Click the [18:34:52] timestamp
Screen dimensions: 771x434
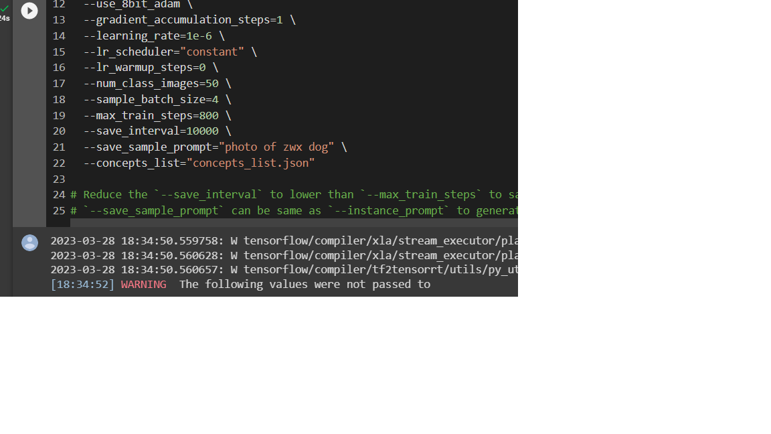click(x=82, y=284)
